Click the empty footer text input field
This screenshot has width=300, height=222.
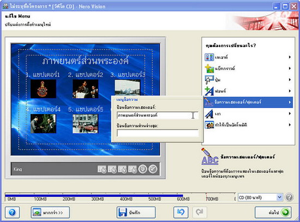click(x=158, y=133)
